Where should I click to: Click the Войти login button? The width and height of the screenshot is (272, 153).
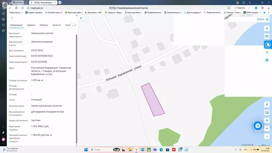coord(262,19)
